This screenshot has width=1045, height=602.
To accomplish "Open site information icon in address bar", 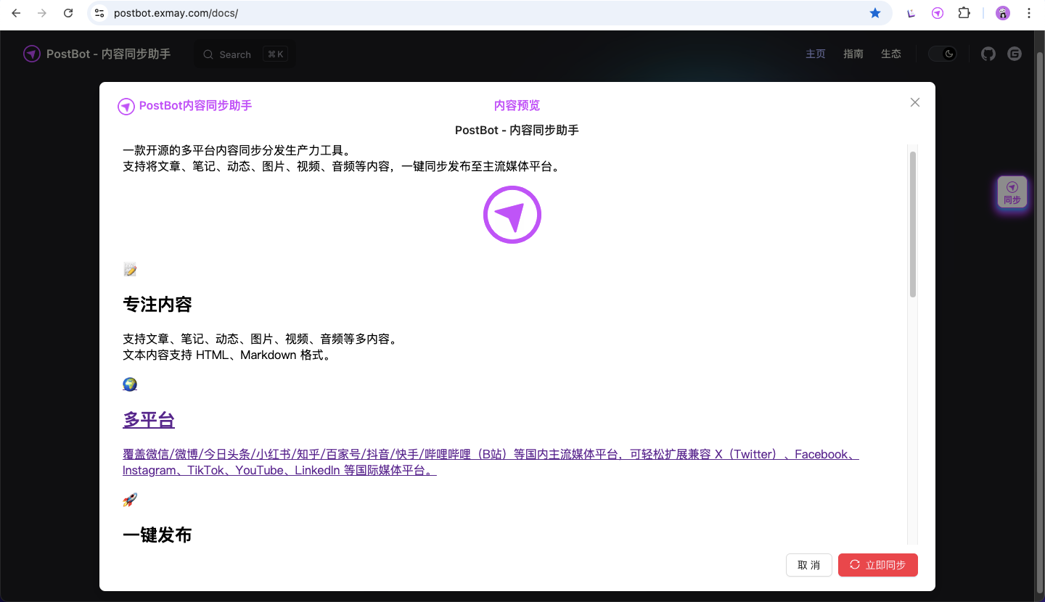I will pyautogui.click(x=100, y=13).
